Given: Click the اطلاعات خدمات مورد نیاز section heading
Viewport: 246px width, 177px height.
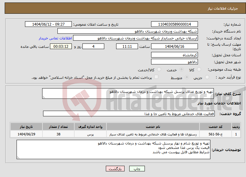Looking at the screenshot, I should pyautogui.click(x=219, y=103).
